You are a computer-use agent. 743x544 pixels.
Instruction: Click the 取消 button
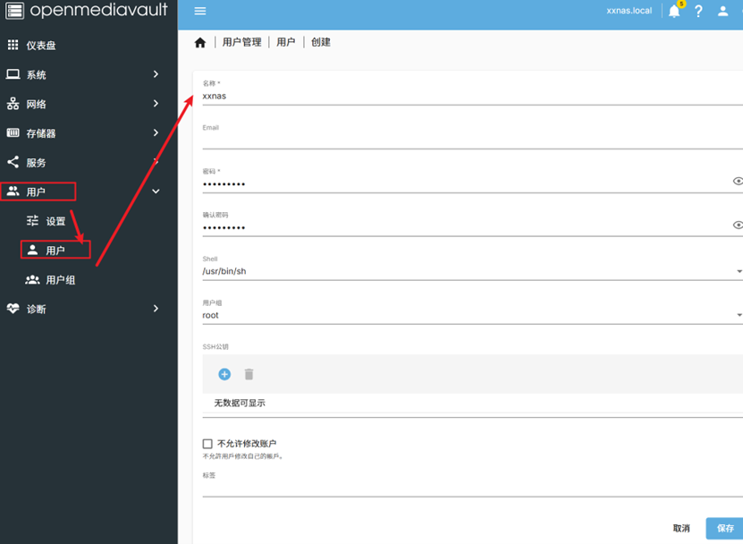(x=681, y=528)
